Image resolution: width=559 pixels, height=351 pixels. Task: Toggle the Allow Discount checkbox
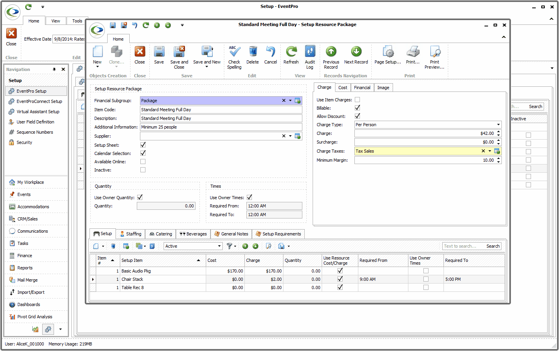(357, 116)
